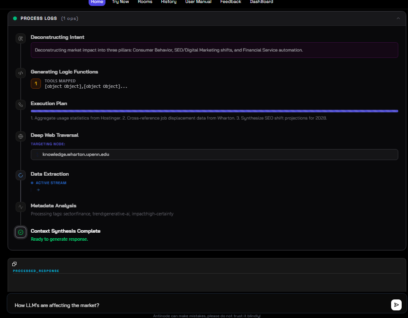Screen dimensions: 408x318
Task: Click the orange TOOLS MAPPED badge
Action: 36,84
